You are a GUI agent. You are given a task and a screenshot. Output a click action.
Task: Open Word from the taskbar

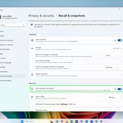[x=91, y=121]
